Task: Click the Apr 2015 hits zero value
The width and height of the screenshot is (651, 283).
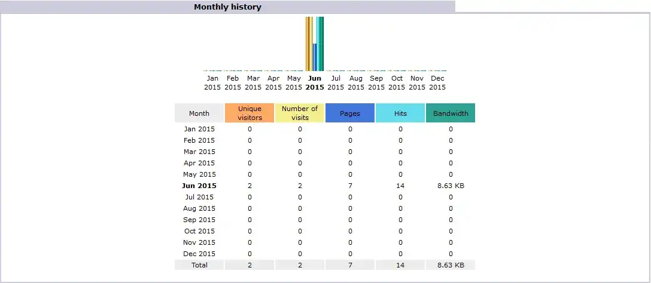Action: [x=400, y=163]
